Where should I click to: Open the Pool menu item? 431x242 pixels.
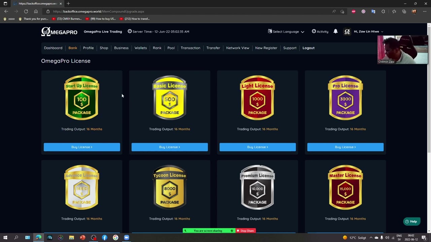[171, 48]
